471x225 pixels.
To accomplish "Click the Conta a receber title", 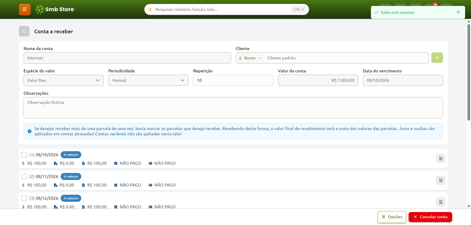I will (54, 31).
